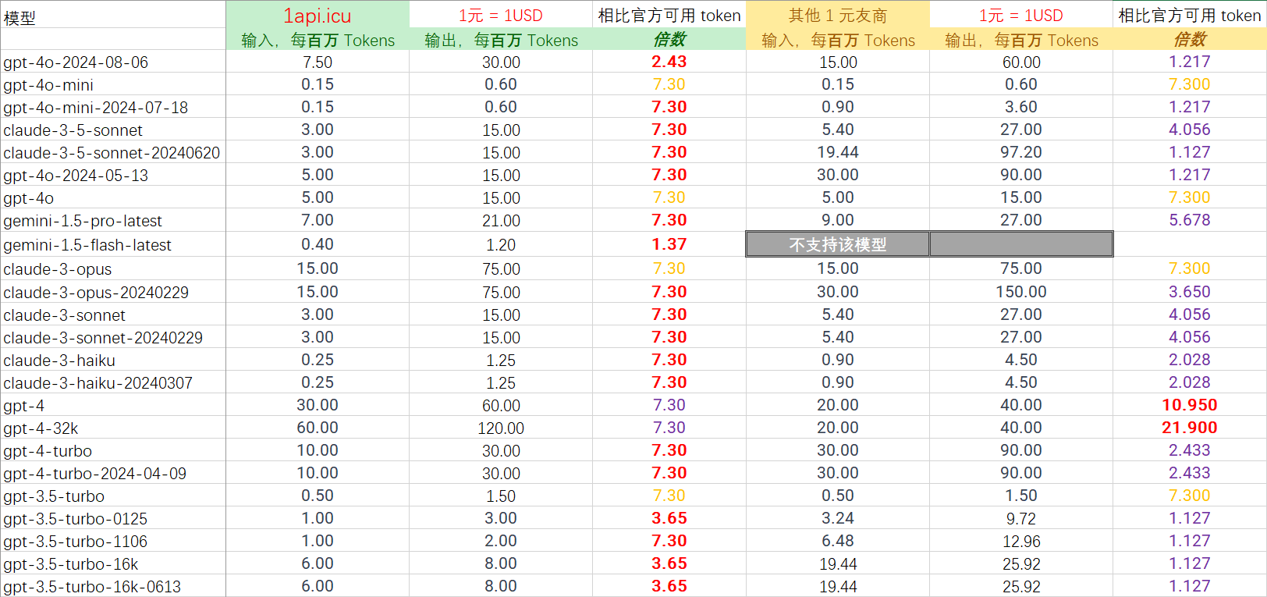The image size is (1267, 597).
Task: Click the 0.40 input price cell
Action: click(318, 244)
